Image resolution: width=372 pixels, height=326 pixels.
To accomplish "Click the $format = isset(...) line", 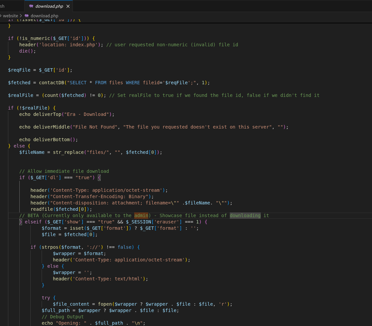I will pos(120,228).
